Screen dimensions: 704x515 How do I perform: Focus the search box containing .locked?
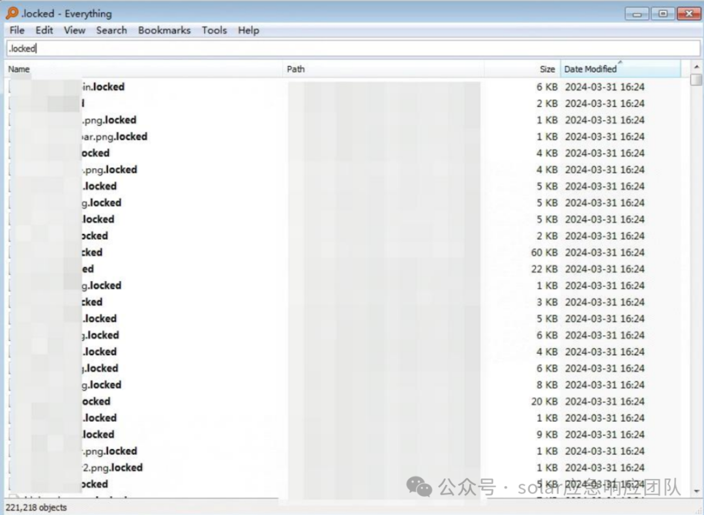pyautogui.click(x=352, y=48)
